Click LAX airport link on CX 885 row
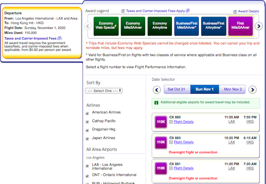Viewport: 266px width, 184px height. point(231,121)
